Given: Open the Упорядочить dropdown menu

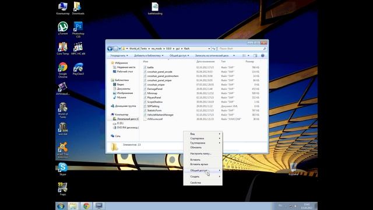Looking at the screenshot, I should click(119, 55).
